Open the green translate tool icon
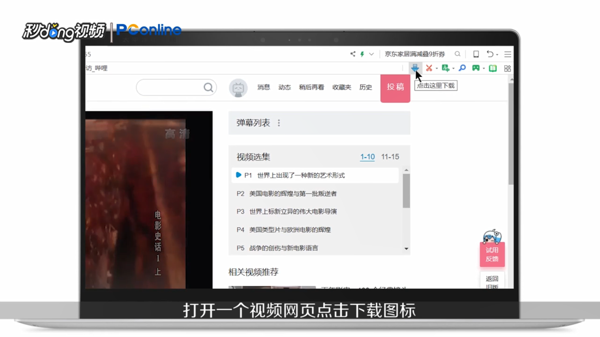Screen dimensions: 600x337 pos(445,68)
